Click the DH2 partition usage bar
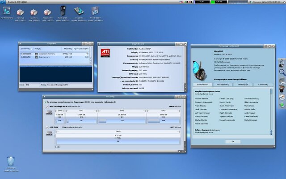The height and width of the screenshot is (179, 286). click(x=122, y=120)
